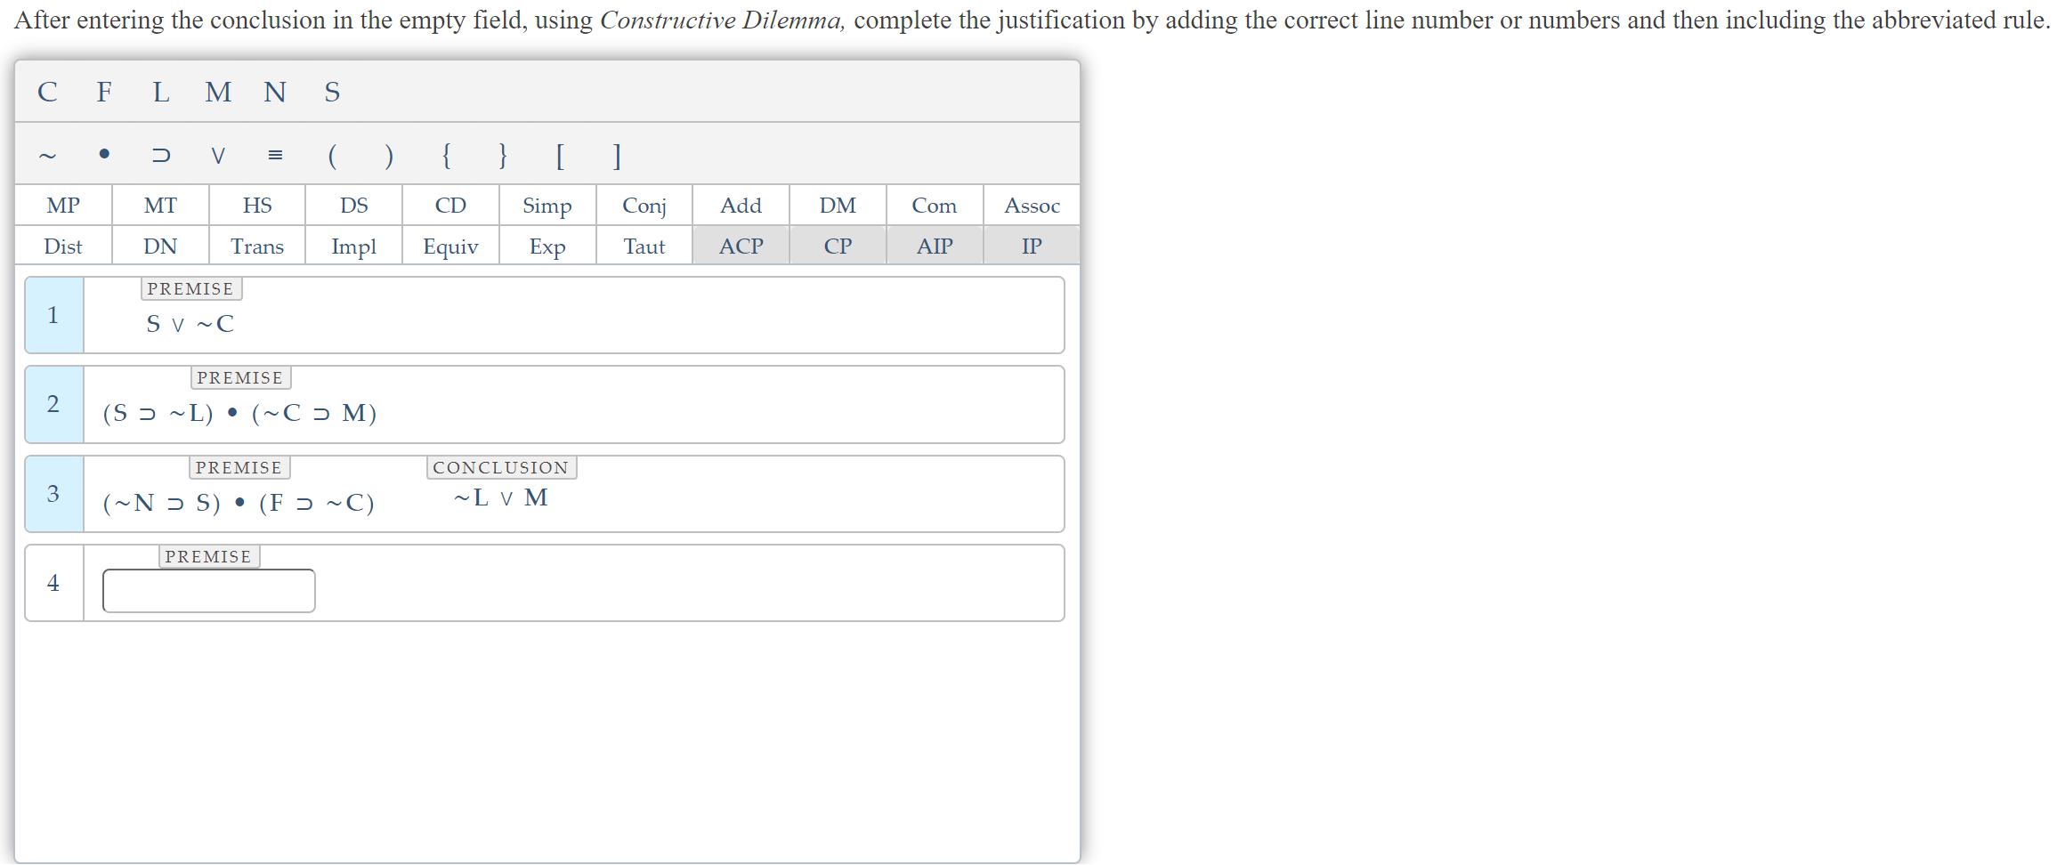Screen dimensions: 2065x865
Task: Select the CD rule button
Action: pos(450,206)
